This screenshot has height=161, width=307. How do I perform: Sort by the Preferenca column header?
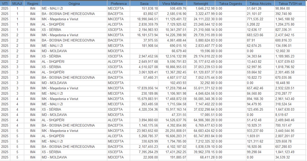119,4
